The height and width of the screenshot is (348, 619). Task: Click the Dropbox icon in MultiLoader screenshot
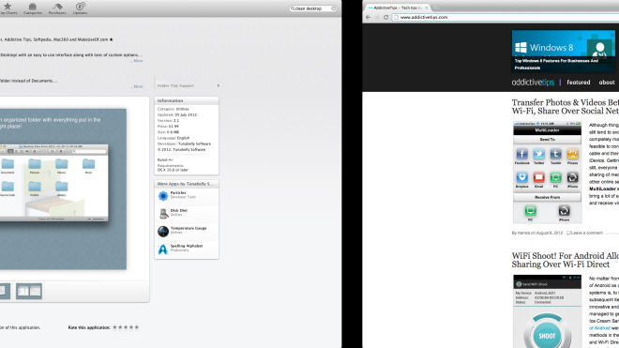pos(521,177)
